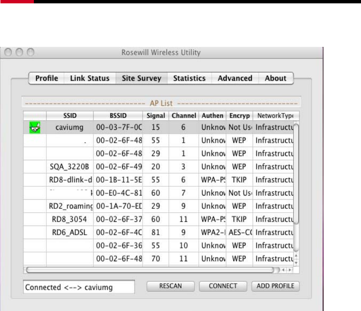Sort by the Signal column header
361x311 pixels.
(x=156, y=116)
